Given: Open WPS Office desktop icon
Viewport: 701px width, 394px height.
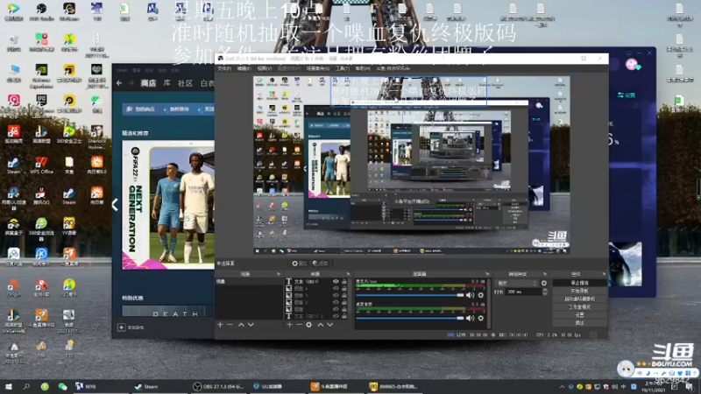Looking at the screenshot, I should coord(41,165).
